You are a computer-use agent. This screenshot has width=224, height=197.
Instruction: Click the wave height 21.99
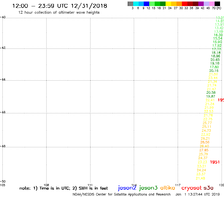[209, 108]
